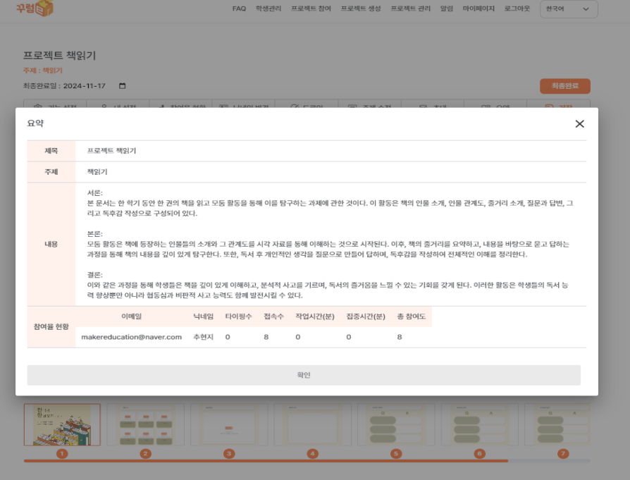Select page 1 cover thumbnail
This screenshot has height=480, width=630.
[x=62, y=424]
